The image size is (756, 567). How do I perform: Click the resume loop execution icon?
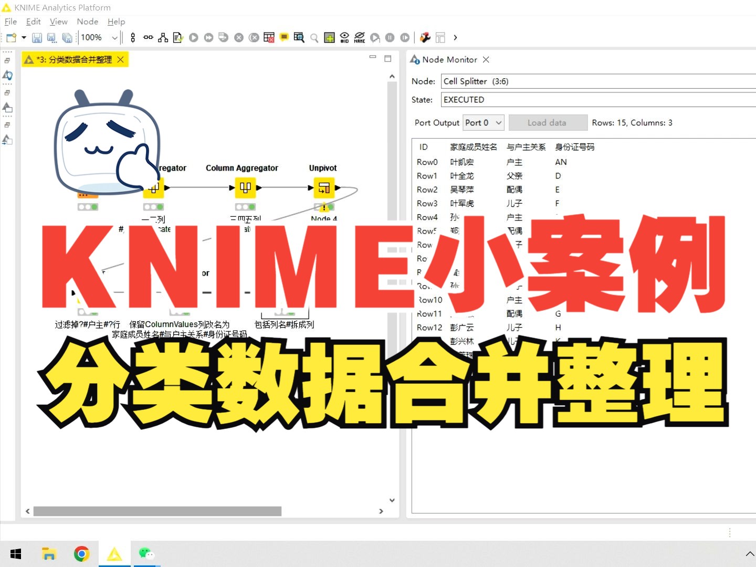[x=405, y=37]
